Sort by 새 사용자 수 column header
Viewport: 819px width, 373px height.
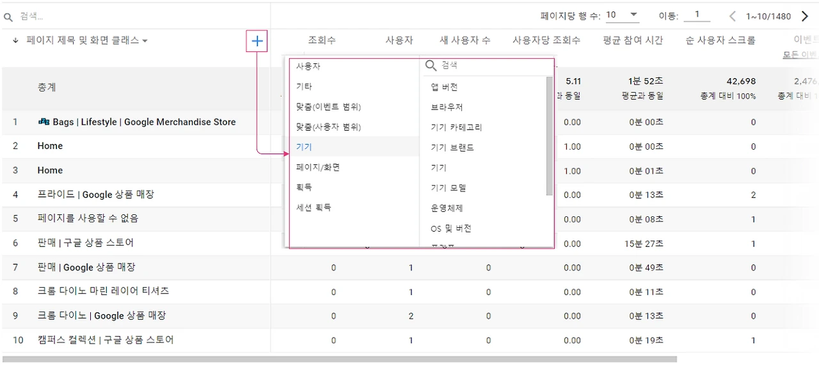(465, 40)
